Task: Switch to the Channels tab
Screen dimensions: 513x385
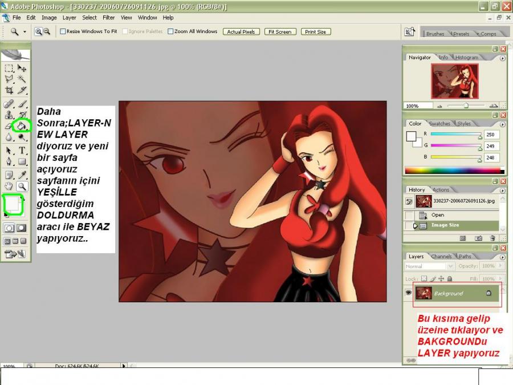Action: pos(441,257)
